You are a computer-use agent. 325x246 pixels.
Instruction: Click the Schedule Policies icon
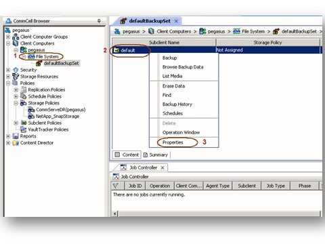24,96
